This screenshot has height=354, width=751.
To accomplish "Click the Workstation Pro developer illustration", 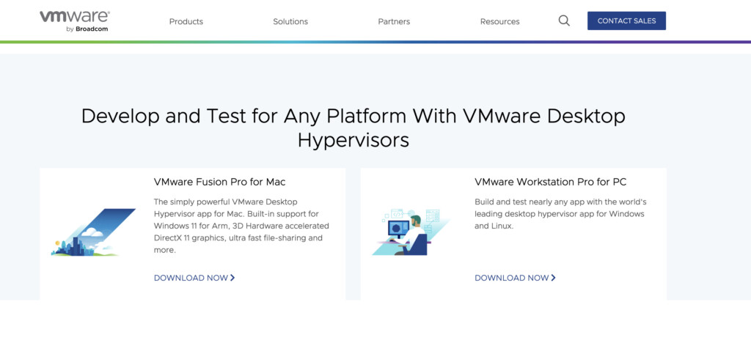I will pos(411,232).
